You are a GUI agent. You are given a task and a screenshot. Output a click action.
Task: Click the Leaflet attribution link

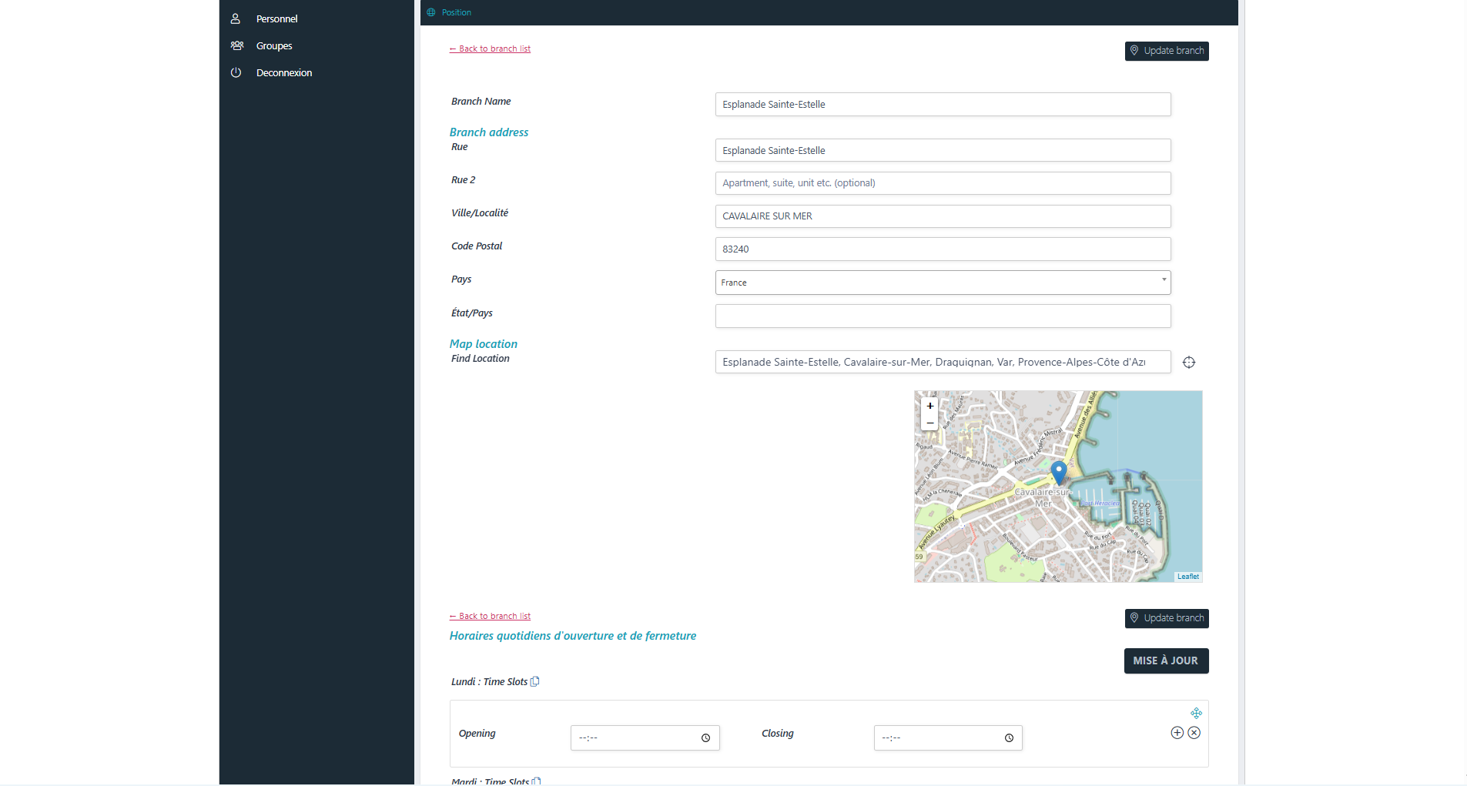pos(1188,575)
